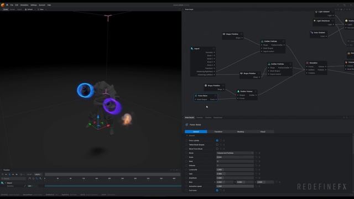This screenshot has height=199, width=354.
Task: Switch to the Render viewport tab
Action: pyautogui.click(x=12, y=9)
